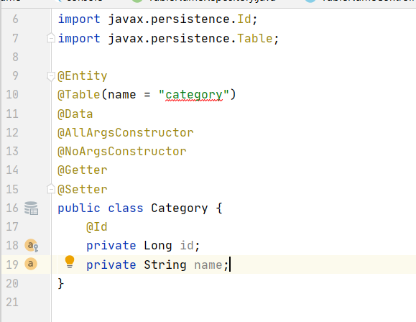
Task: Collapse annotations fold marker at line 9
Action: point(51,76)
